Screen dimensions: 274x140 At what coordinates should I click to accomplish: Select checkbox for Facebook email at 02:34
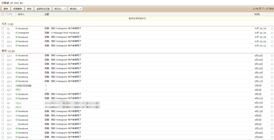3,28
